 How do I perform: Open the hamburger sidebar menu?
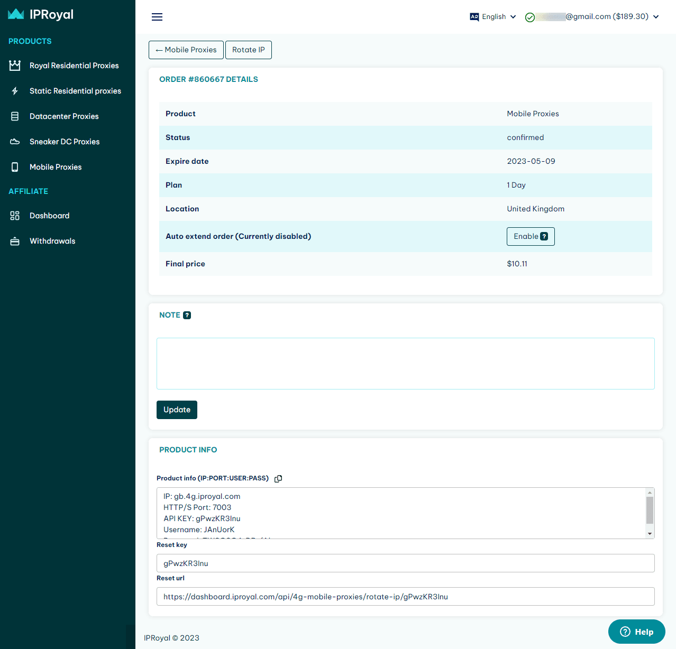tap(157, 17)
